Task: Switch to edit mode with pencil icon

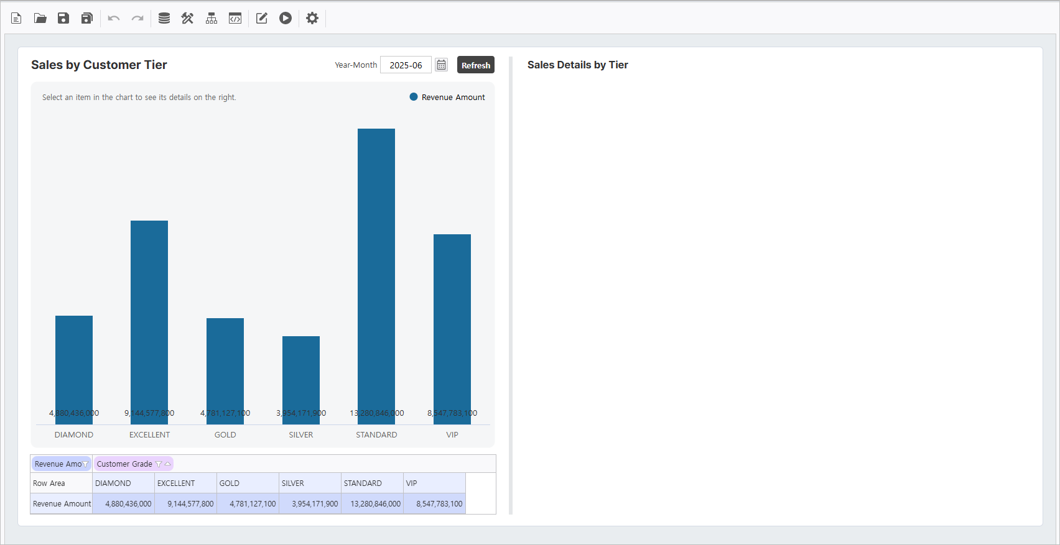Action: 262,18
